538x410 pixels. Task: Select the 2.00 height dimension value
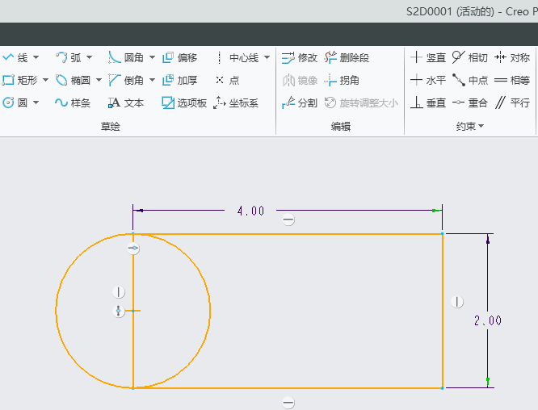(x=488, y=320)
